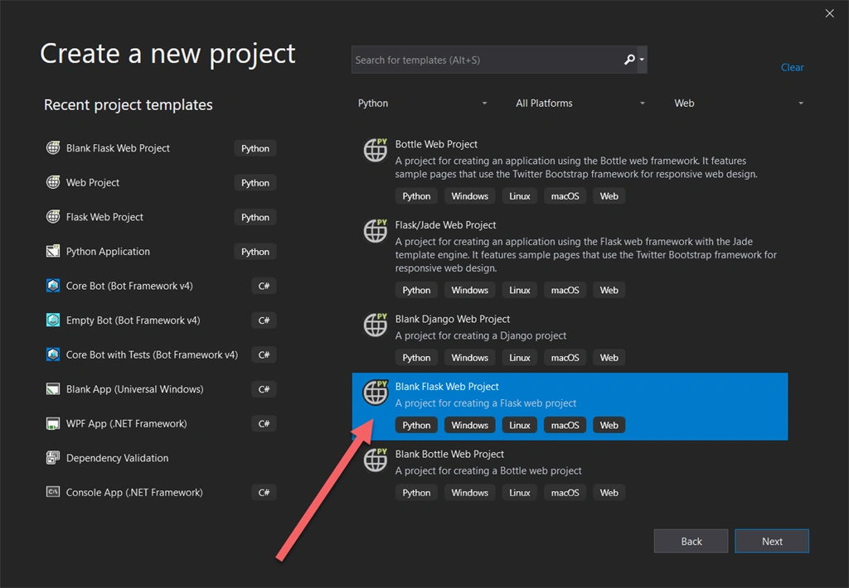Click the Core Bot (Bot Framework v4) icon

53,286
